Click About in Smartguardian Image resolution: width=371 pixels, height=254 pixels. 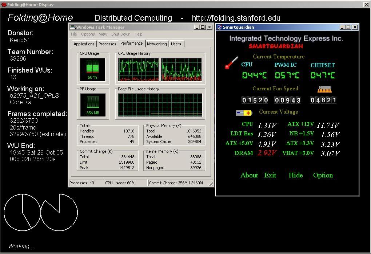coord(249,175)
